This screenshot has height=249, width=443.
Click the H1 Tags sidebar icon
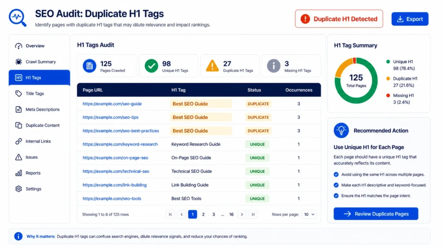[19, 78]
